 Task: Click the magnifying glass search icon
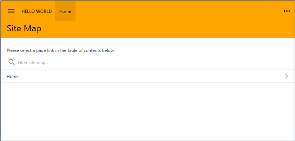(x=12, y=62)
